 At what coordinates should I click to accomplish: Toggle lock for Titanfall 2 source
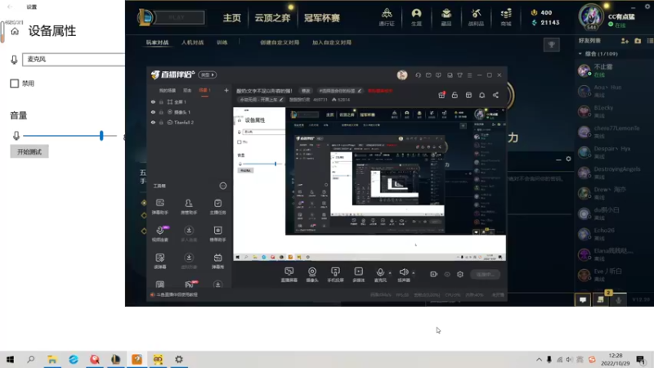(x=161, y=123)
